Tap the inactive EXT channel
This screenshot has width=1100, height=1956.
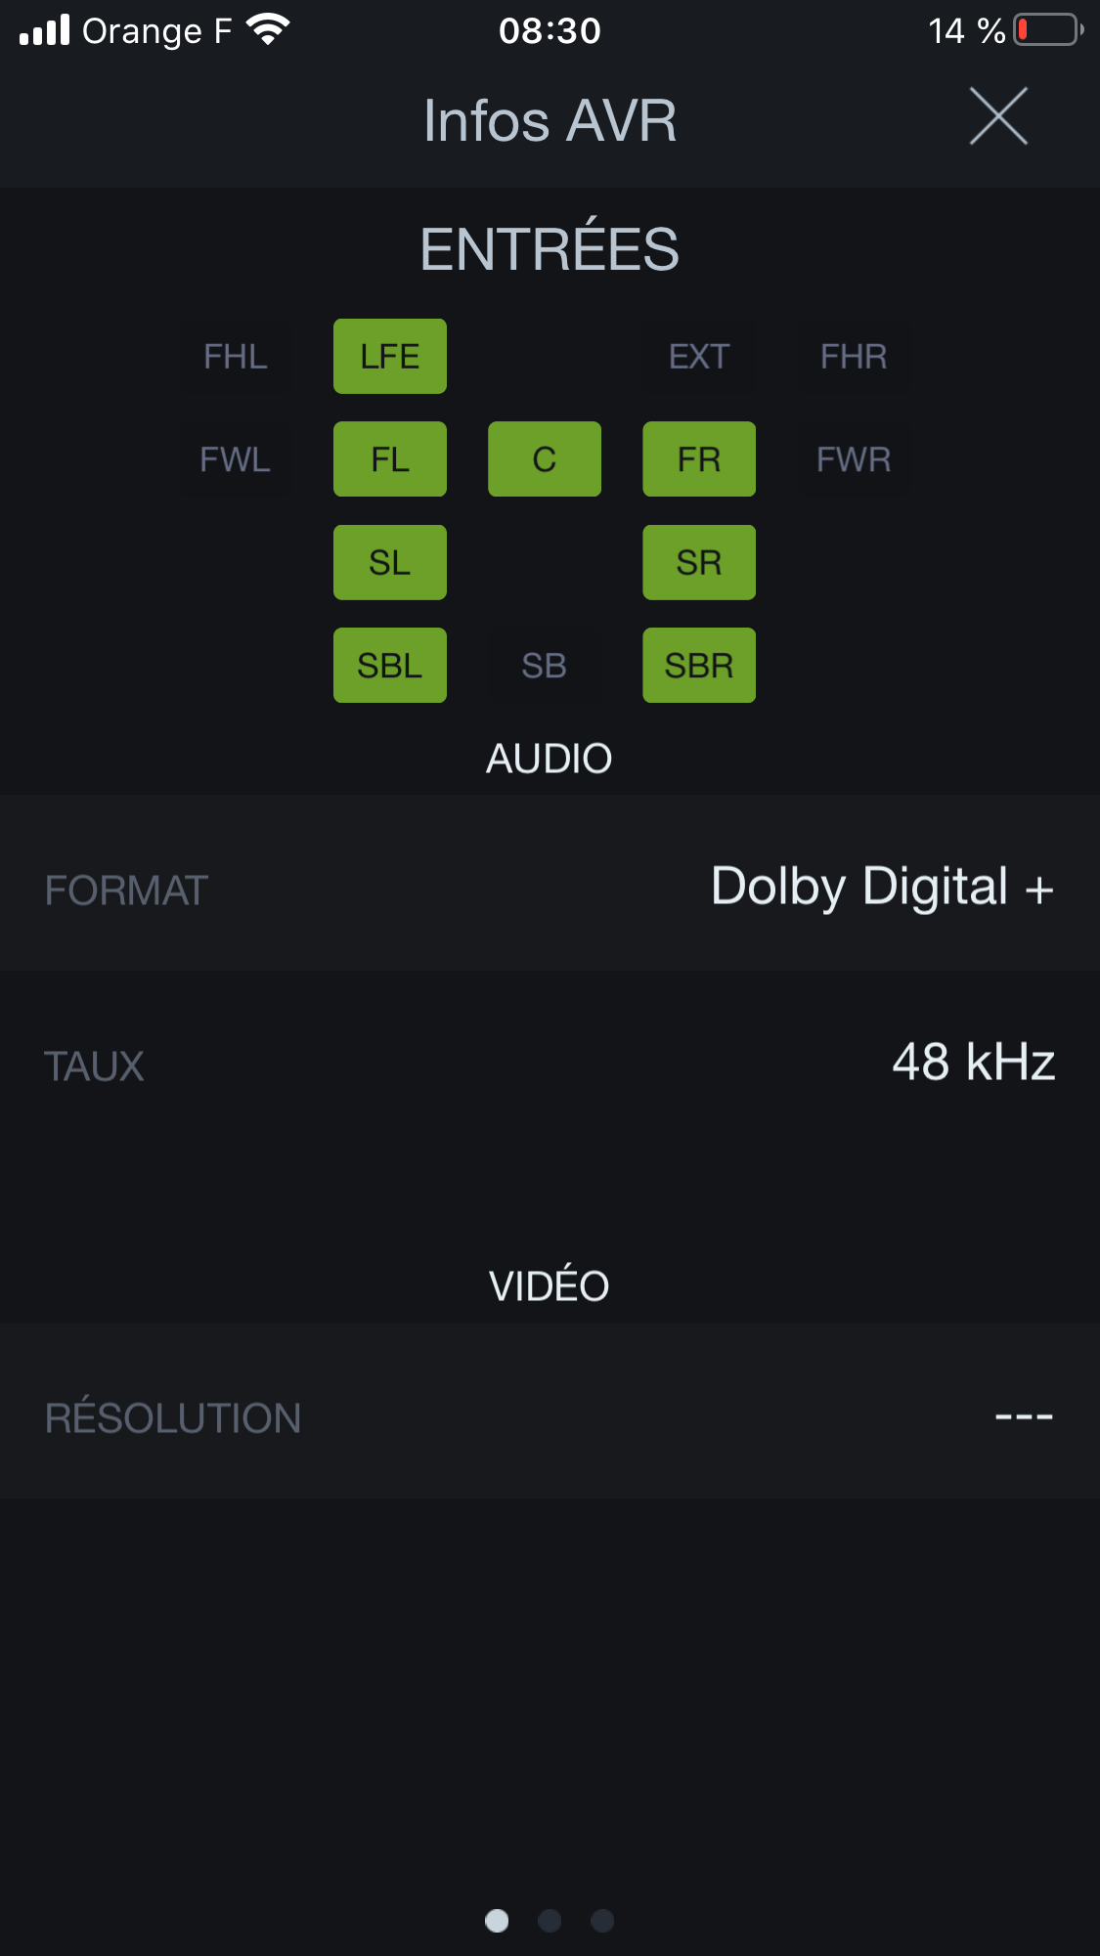coord(699,357)
